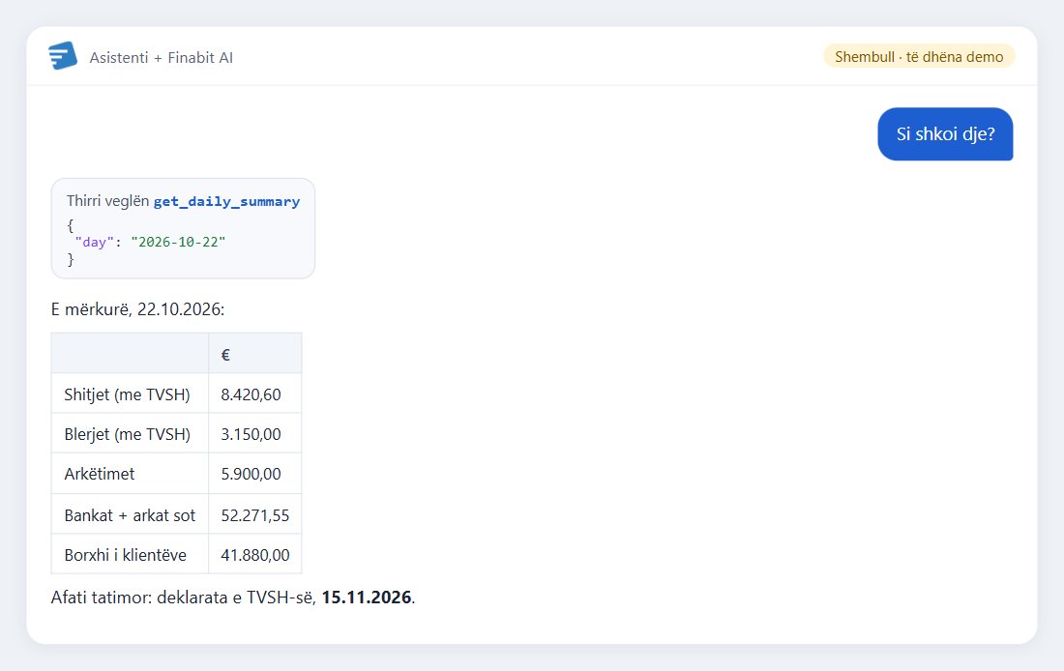Select the "Bankat + arkat sot" row label
The width and height of the screenshot is (1064, 671).
point(130,515)
